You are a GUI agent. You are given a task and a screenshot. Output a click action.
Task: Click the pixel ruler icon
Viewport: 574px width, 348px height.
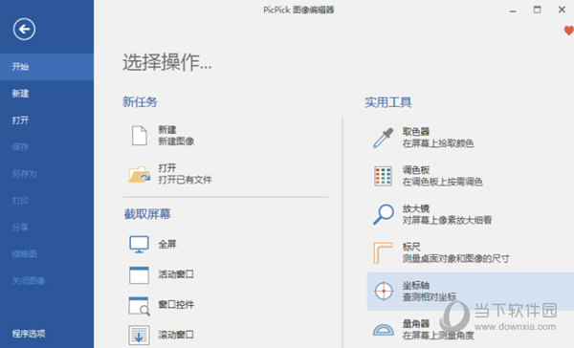(383, 252)
